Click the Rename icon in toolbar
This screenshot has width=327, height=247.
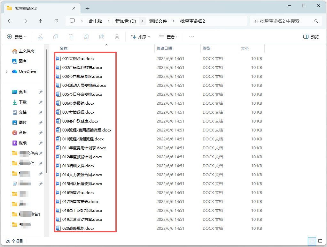tap(86, 37)
